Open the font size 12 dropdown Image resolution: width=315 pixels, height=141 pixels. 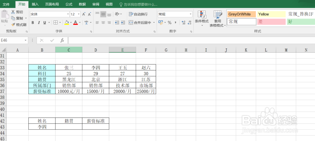coord(78,14)
